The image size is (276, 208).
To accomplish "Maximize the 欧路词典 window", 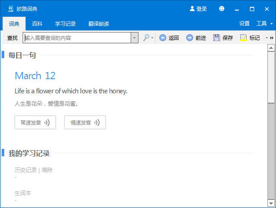I will click(252, 9).
